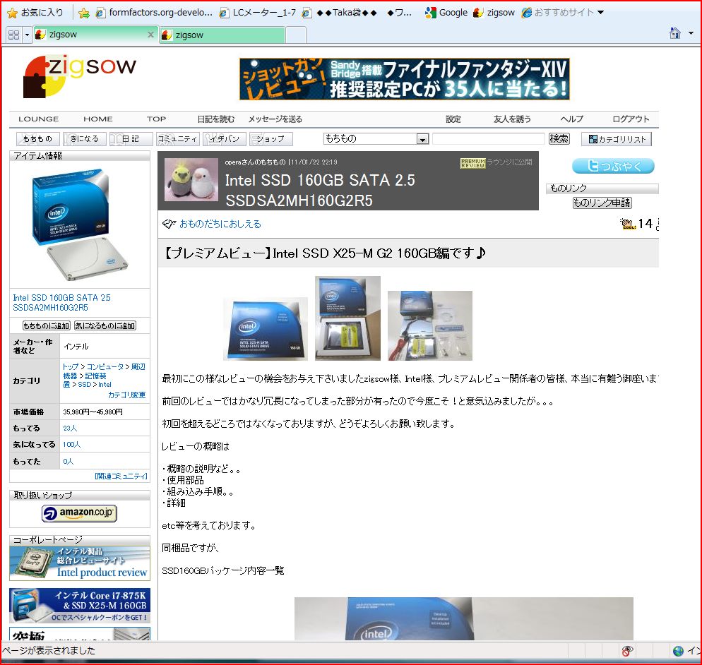Click the opera user avatar bird image
Image resolution: width=702 pixels, height=665 pixels.
point(191,180)
